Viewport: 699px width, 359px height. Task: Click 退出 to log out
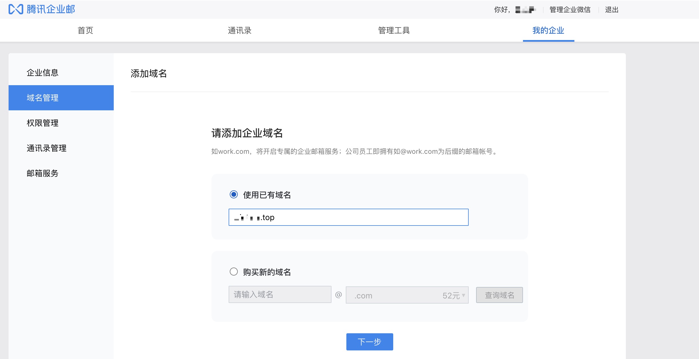click(612, 9)
